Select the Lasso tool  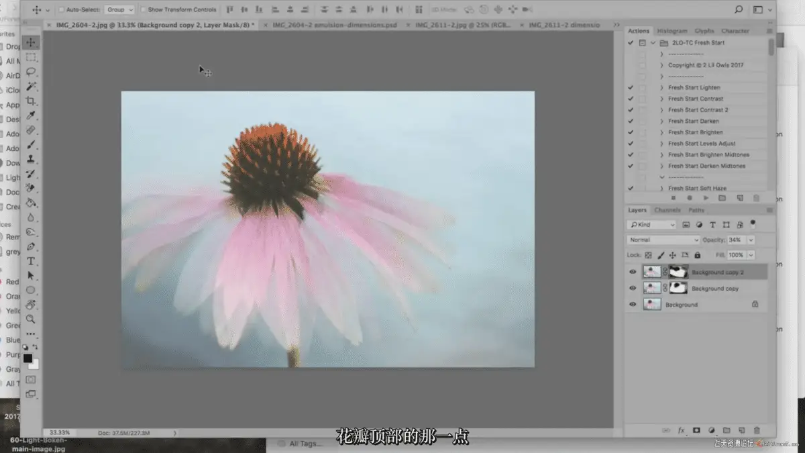(31, 72)
